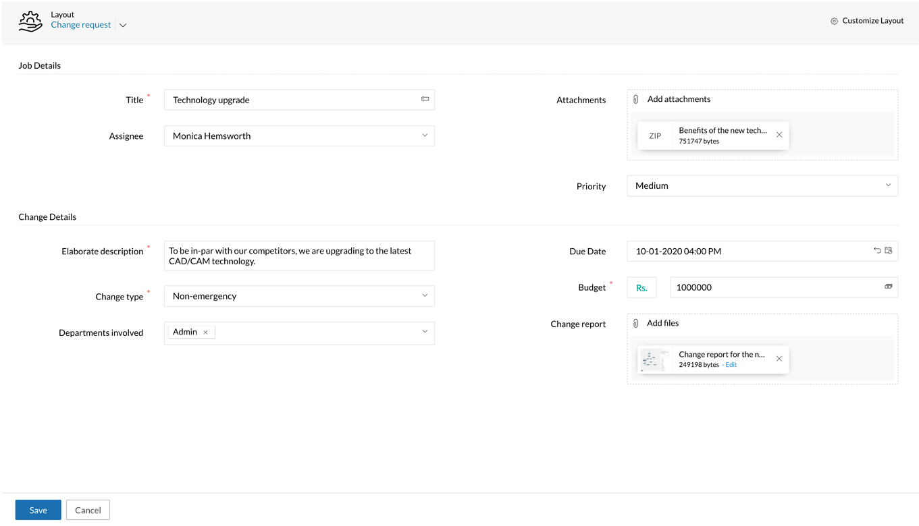Click the Admin tag label

click(185, 332)
